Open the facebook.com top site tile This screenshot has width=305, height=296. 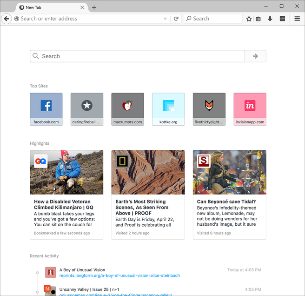[x=46, y=109]
